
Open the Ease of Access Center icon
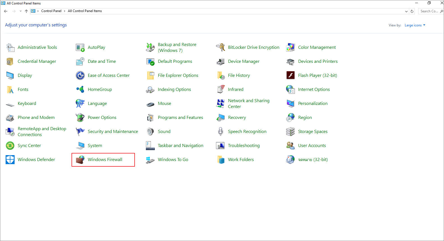coord(80,75)
